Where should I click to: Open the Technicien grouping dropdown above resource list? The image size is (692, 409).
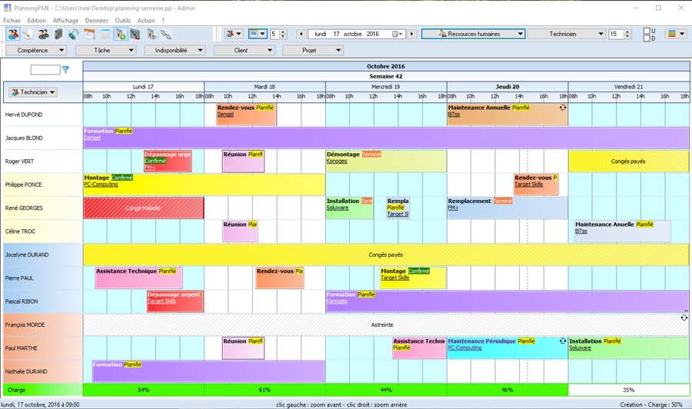click(x=34, y=92)
